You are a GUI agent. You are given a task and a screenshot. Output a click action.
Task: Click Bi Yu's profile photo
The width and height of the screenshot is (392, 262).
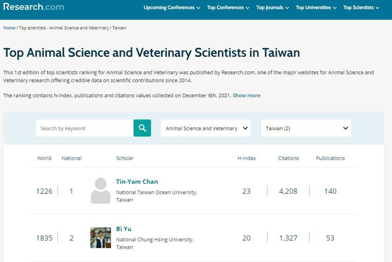pos(101,238)
